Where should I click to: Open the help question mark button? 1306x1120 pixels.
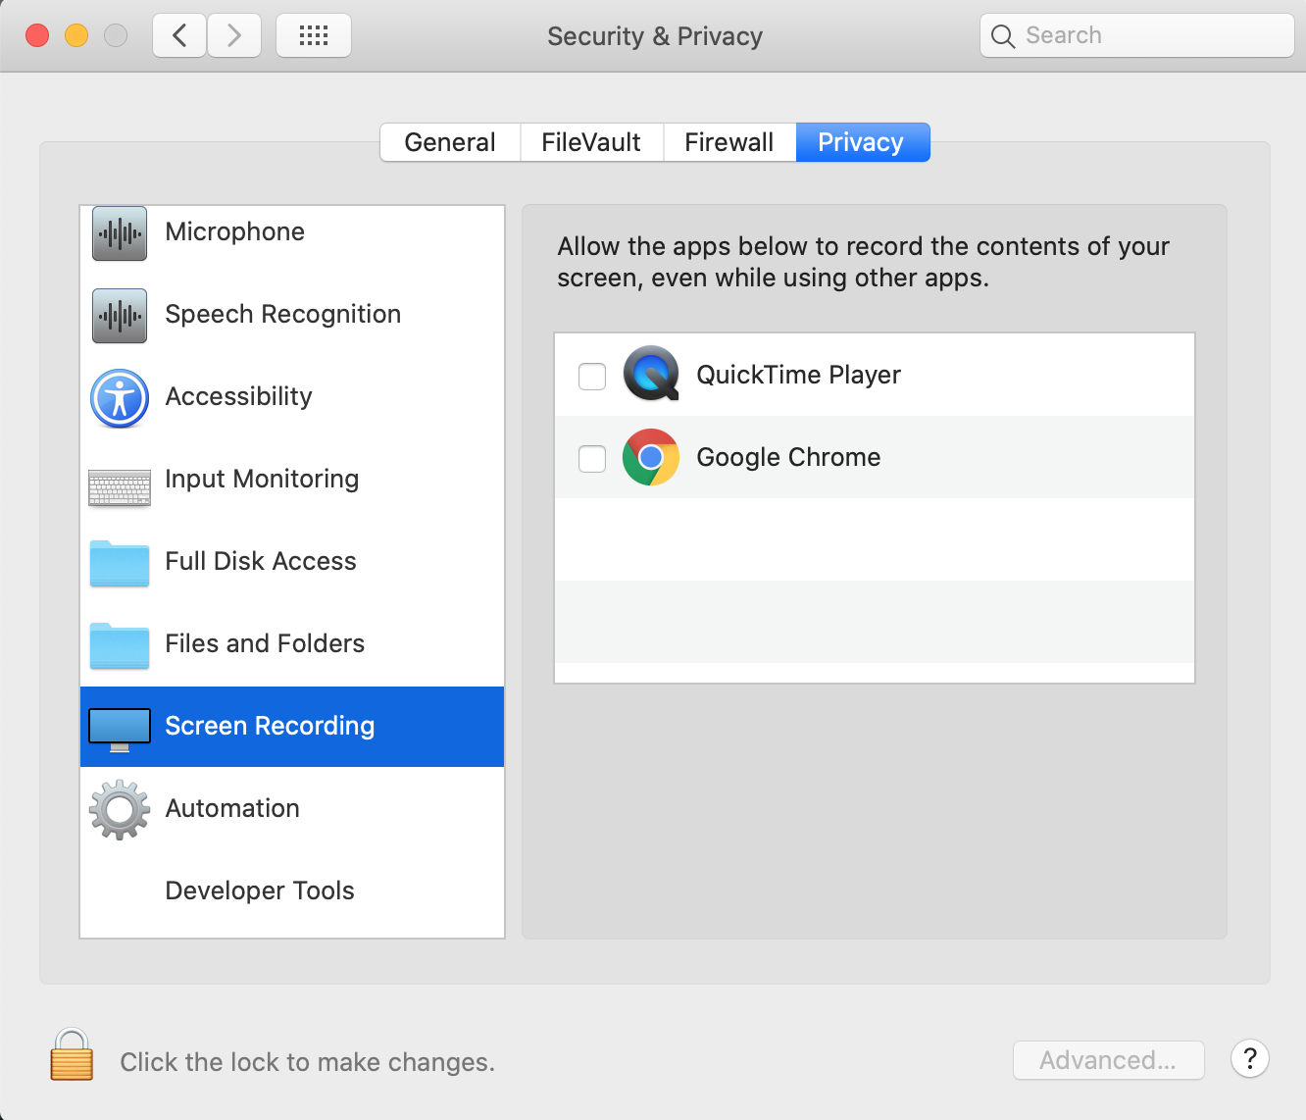(1249, 1059)
